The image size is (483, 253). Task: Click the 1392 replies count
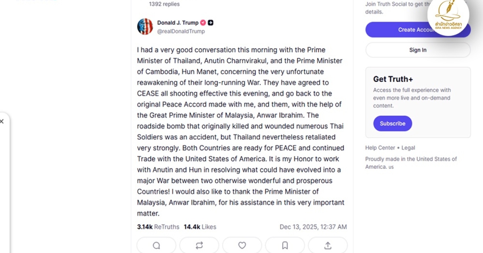[x=164, y=4]
